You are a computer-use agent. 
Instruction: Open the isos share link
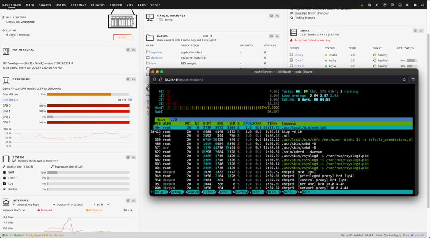point(154,64)
